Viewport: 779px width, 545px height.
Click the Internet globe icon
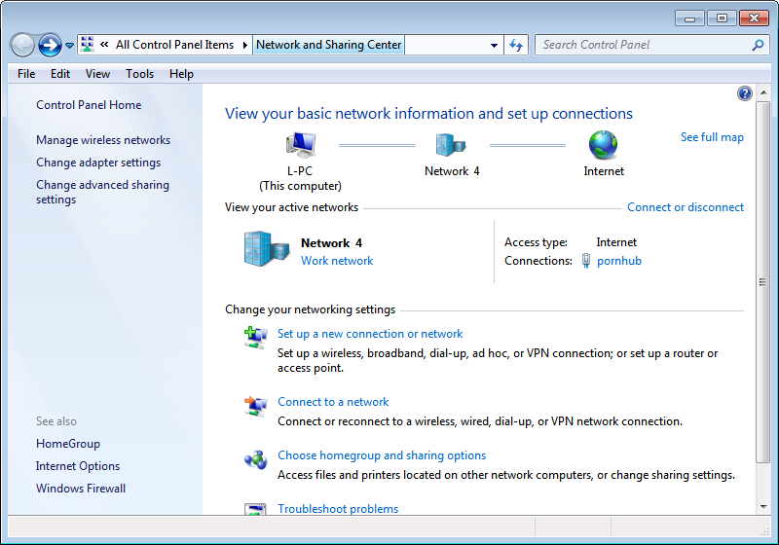pyautogui.click(x=603, y=145)
